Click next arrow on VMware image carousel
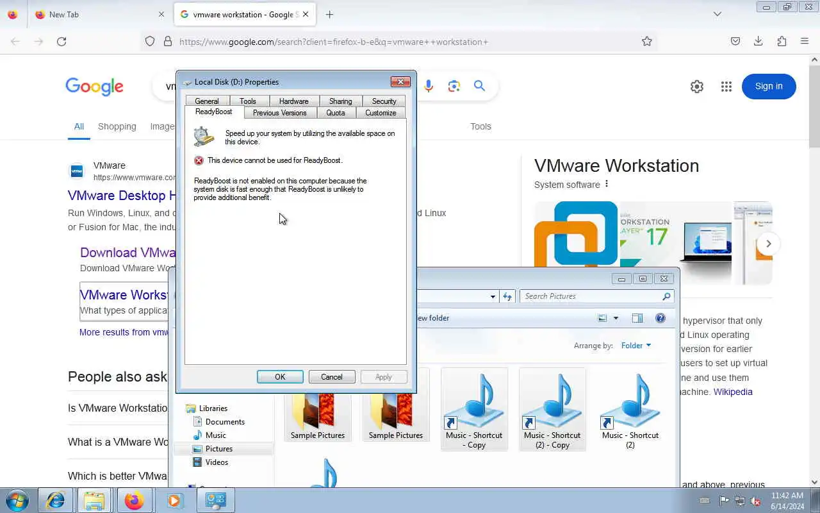Viewport: 820px width, 513px height. point(768,244)
